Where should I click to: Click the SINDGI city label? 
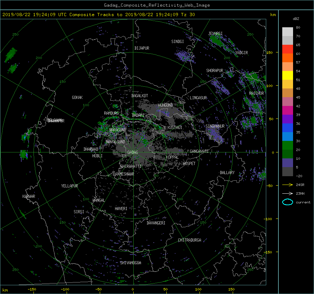(x=178, y=42)
